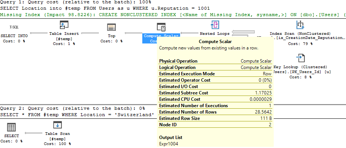
Task: Select the Table Scan icon in Query 2
Action: pos(58,125)
